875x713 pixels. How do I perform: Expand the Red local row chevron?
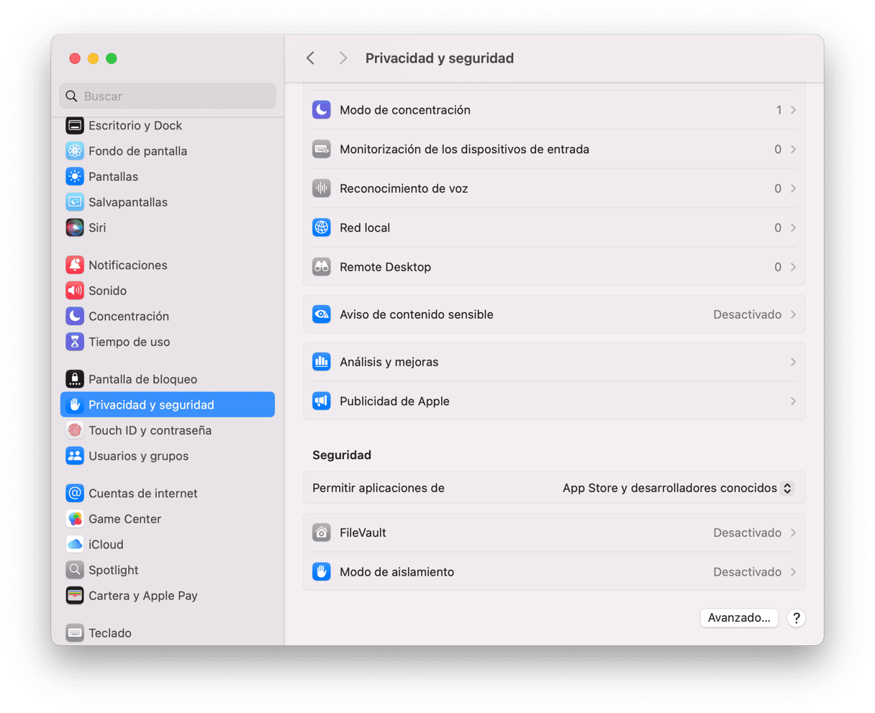click(x=793, y=227)
